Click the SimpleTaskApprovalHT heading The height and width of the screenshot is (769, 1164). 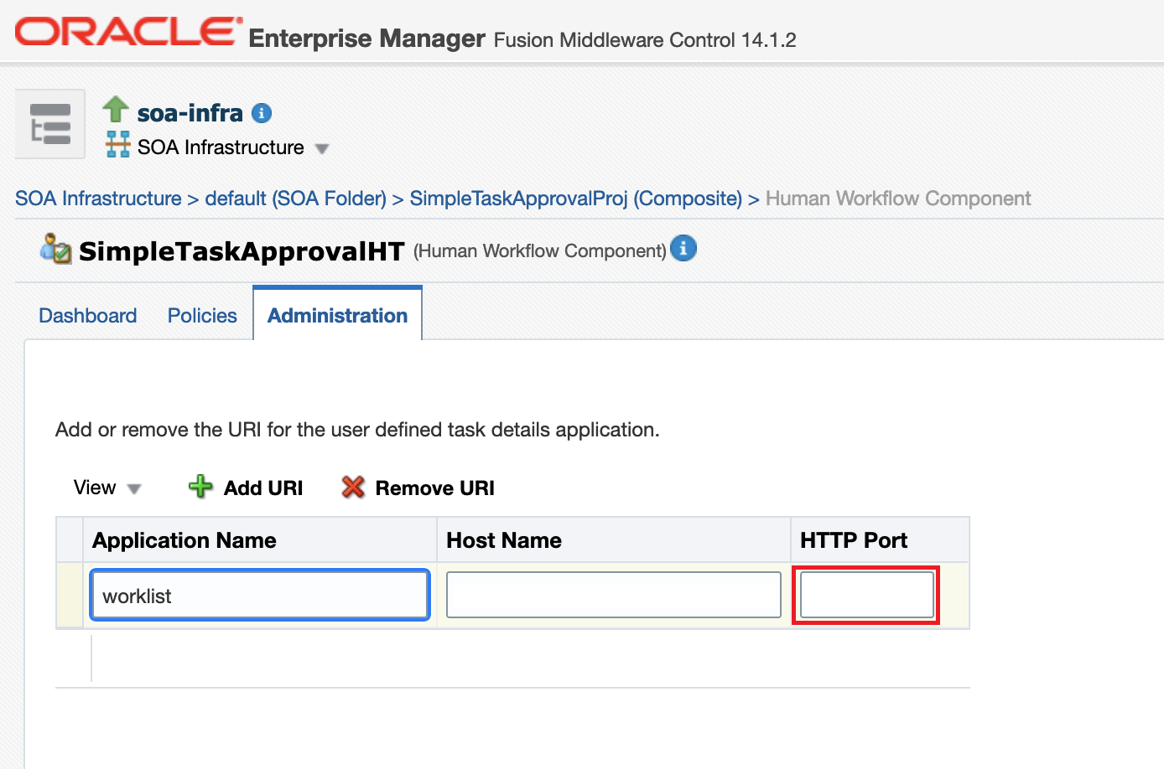click(x=242, y=251)
